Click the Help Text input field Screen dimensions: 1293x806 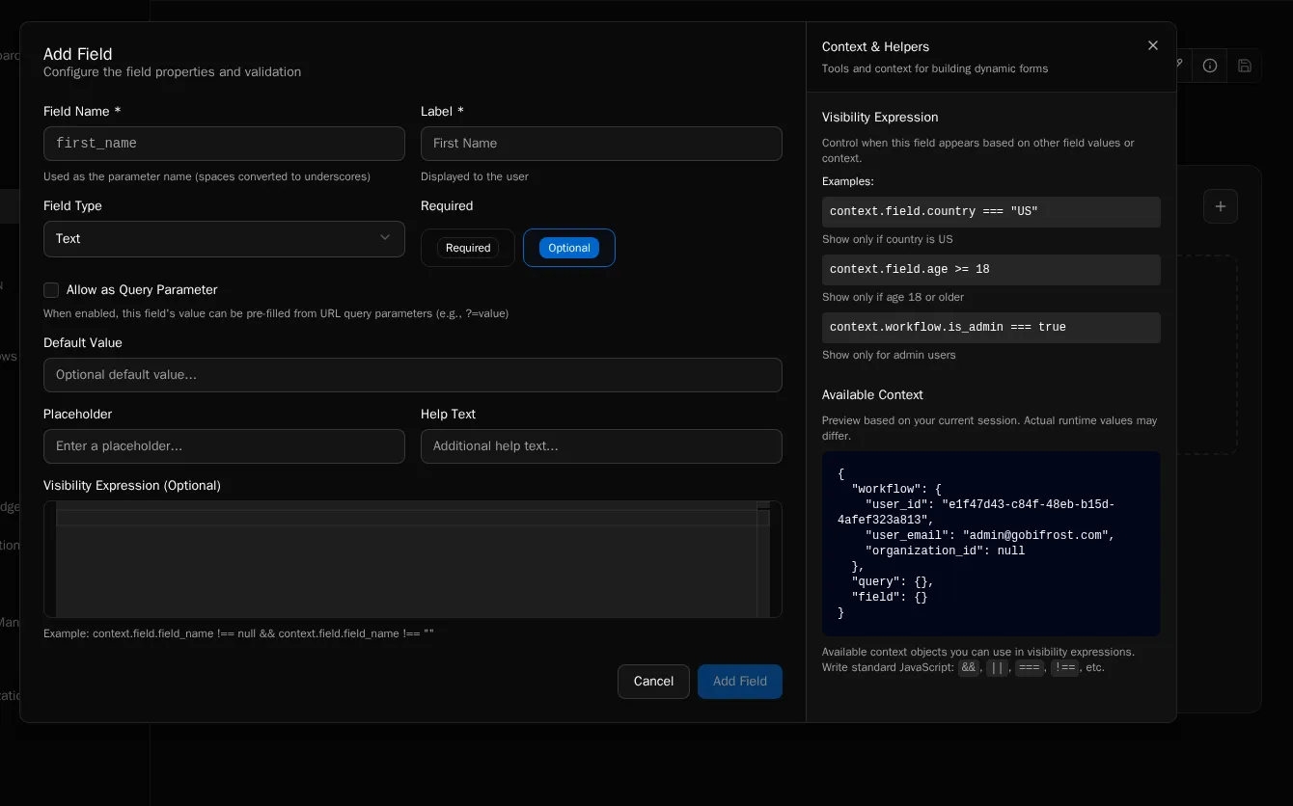tap(601, 446)
